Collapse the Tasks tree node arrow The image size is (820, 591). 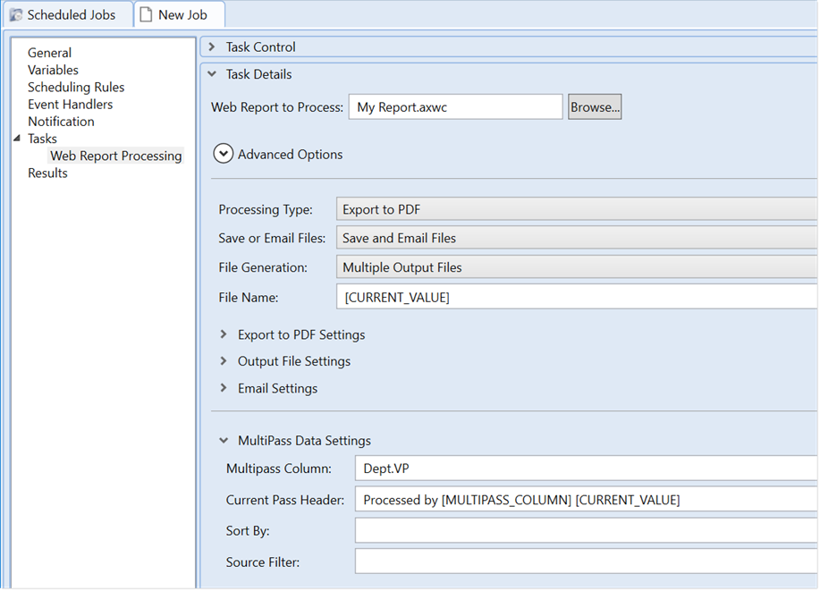[x=17, y=139]
